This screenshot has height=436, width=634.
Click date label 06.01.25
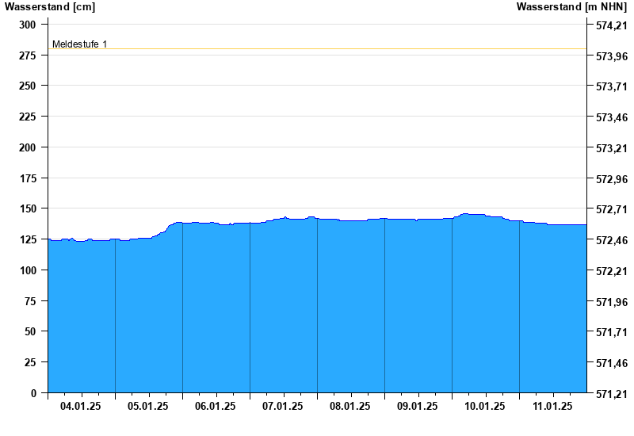[x=216, y=407]
